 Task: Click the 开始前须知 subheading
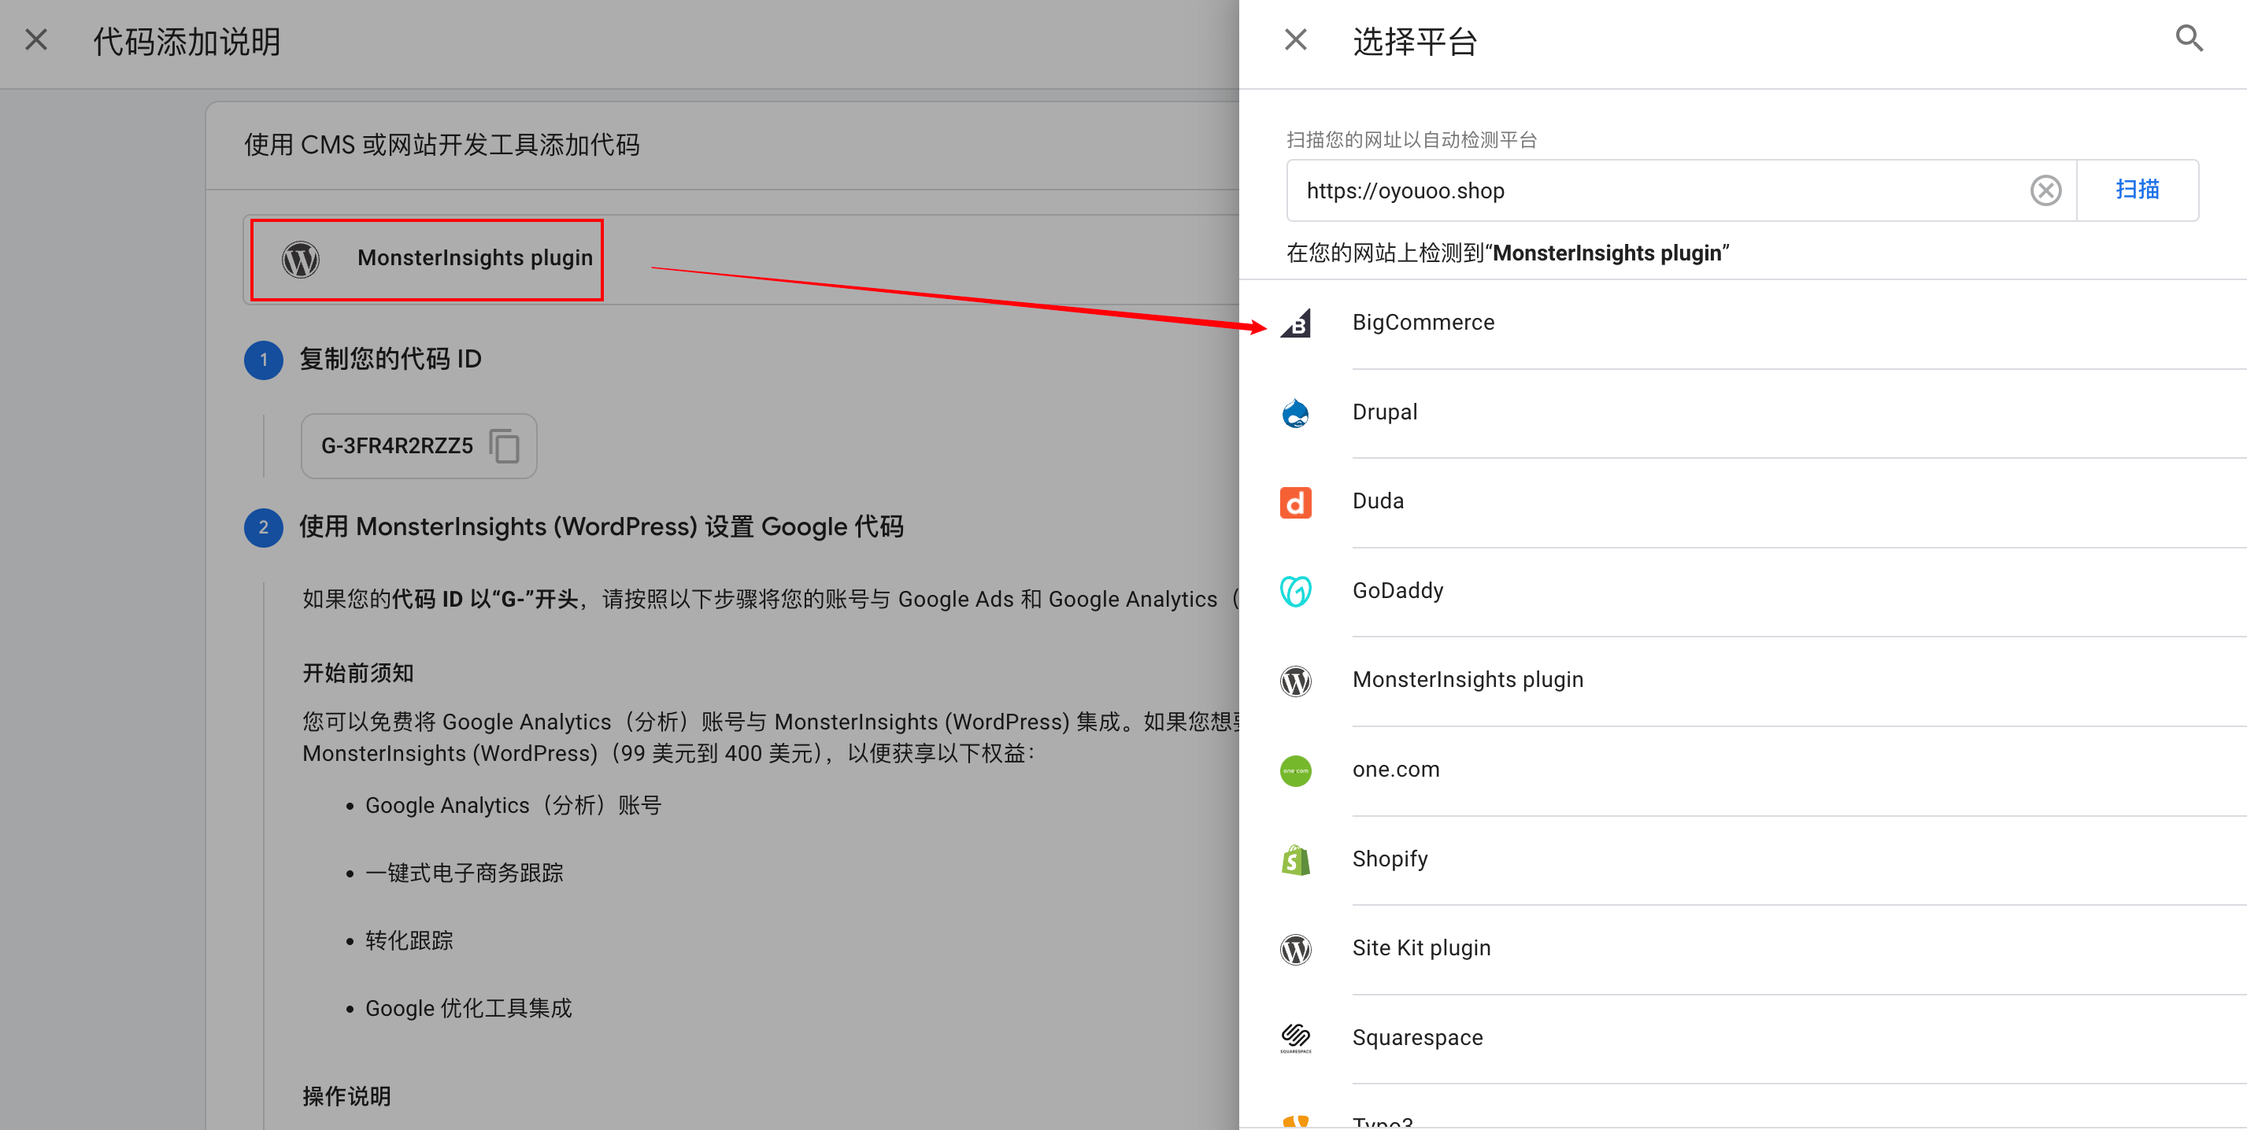pos(357,673)
